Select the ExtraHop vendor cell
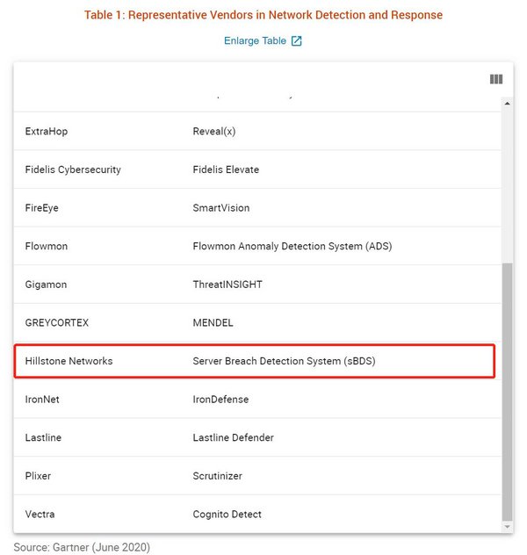 pyautogui.click(x=47, y=132)
